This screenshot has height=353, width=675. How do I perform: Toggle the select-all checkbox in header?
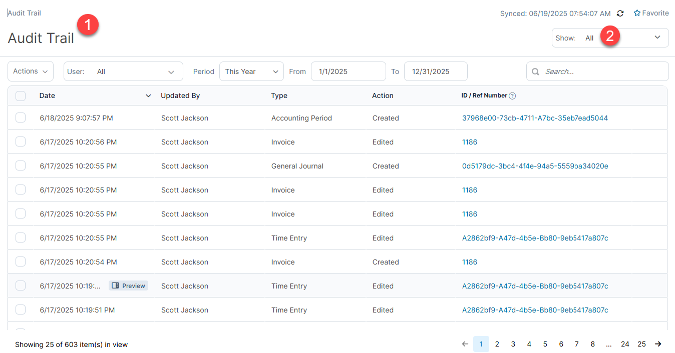pyautogui.click(x=21, y=95)
